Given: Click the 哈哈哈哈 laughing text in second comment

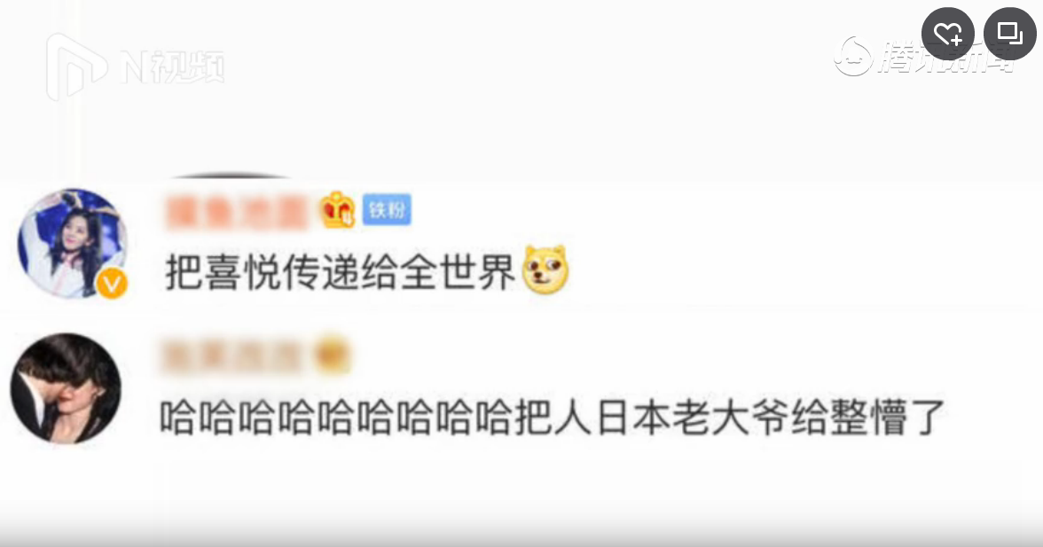Looking at the screenshot, I should point(337,417).
